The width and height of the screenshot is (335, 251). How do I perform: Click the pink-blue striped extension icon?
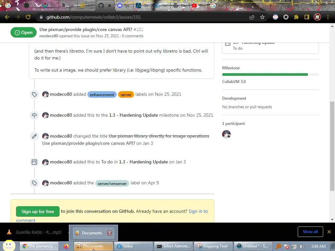[x=275, y=17]
